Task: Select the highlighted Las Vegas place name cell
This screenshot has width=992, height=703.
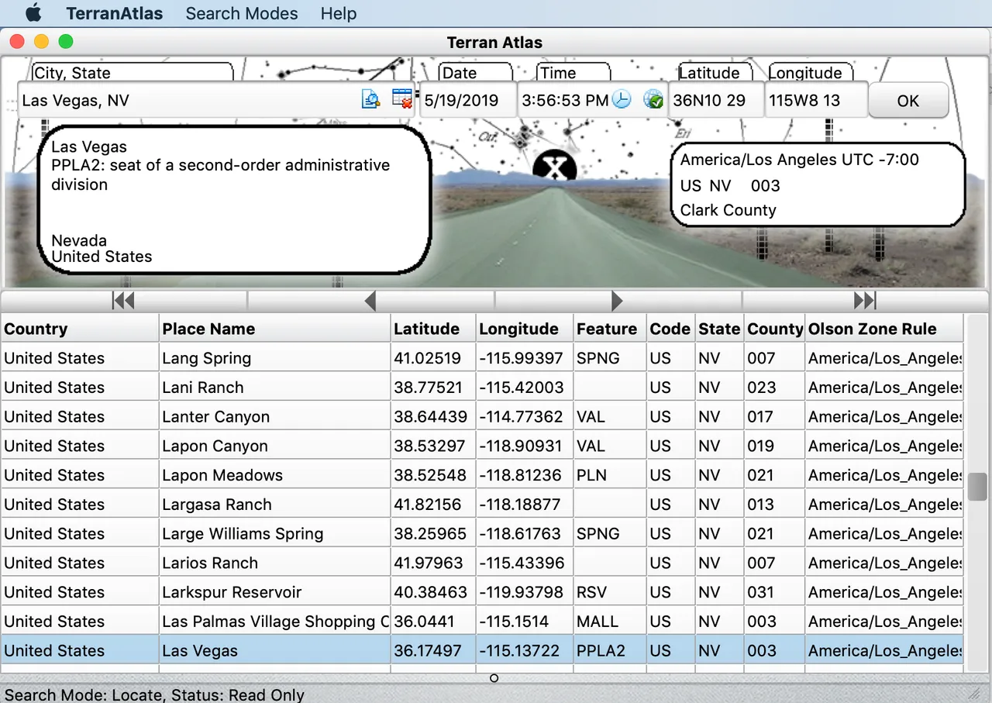Action: click(x=274, y=651)
